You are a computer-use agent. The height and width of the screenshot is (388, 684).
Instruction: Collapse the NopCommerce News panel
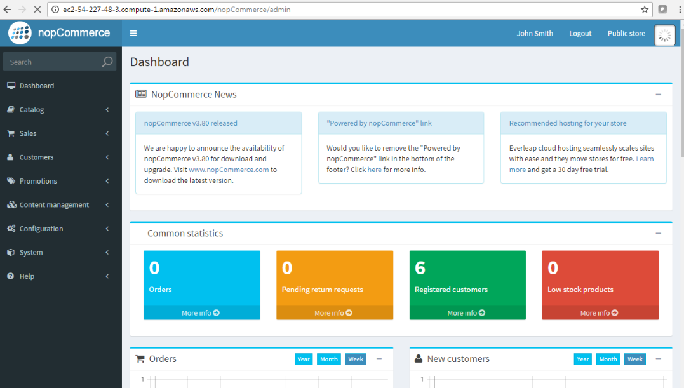pos(658,94)
